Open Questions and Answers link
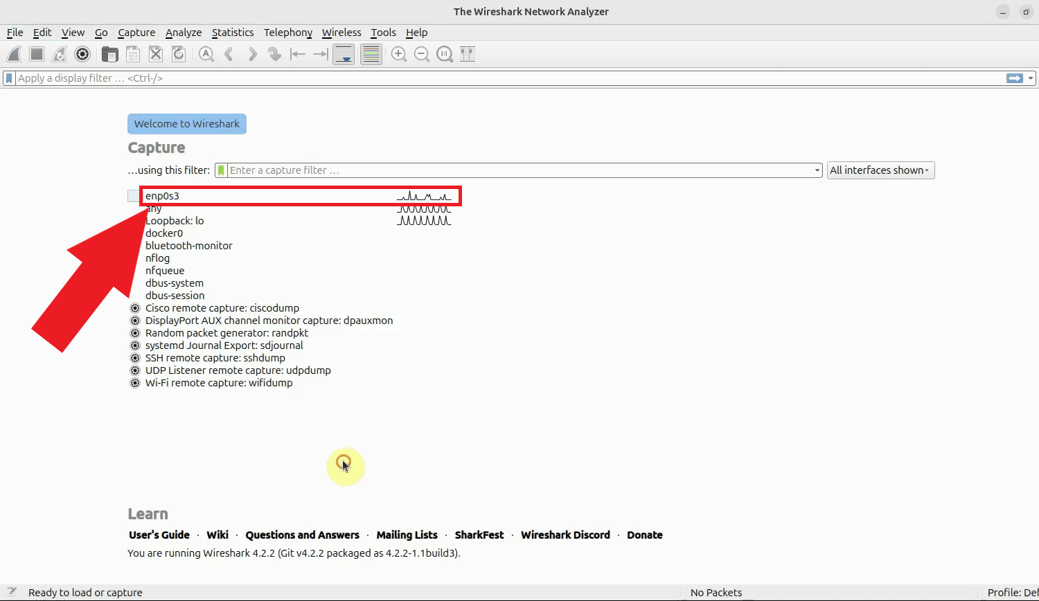The width and height of the screenshot is (1039, 601). click(303, 535)
